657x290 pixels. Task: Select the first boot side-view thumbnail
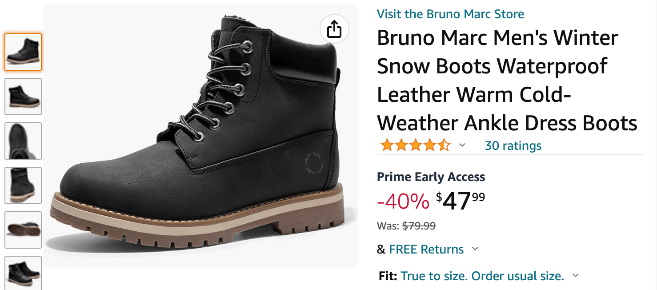(23, 52)
